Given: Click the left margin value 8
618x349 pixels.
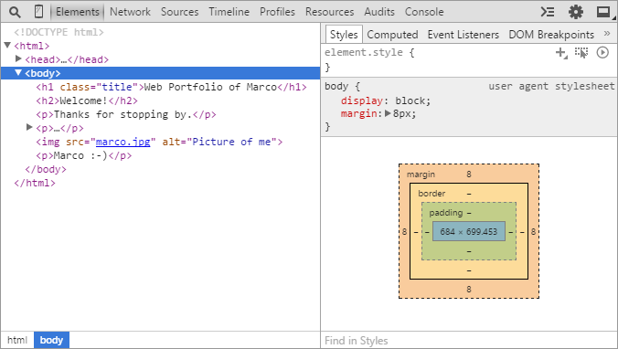Looking at the screenshot, I should pyautogui.click(x=404, y=232).
